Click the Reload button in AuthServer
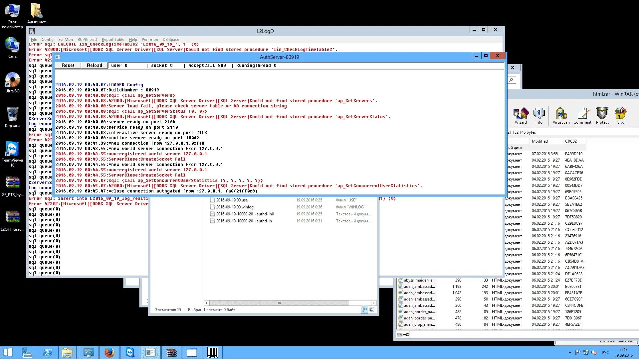This screenshot has height=359, width=639. pyautogui.click(x=95, y=65)
